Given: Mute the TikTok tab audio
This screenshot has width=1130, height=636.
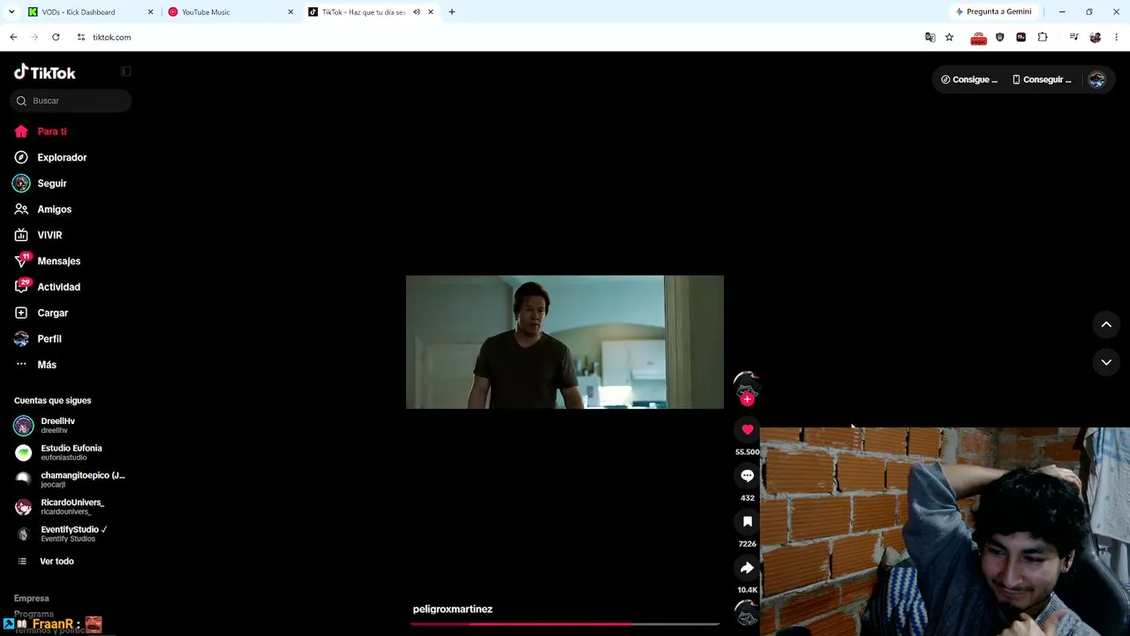Looking at the screenshot, I should click(417, 12).
